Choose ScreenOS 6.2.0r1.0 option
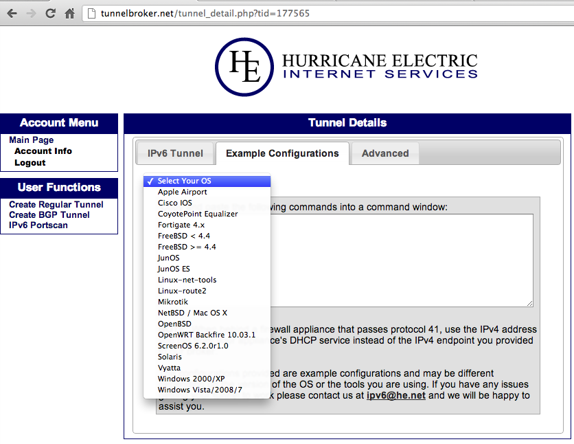 pyautogui.click(x=207, y=346)
